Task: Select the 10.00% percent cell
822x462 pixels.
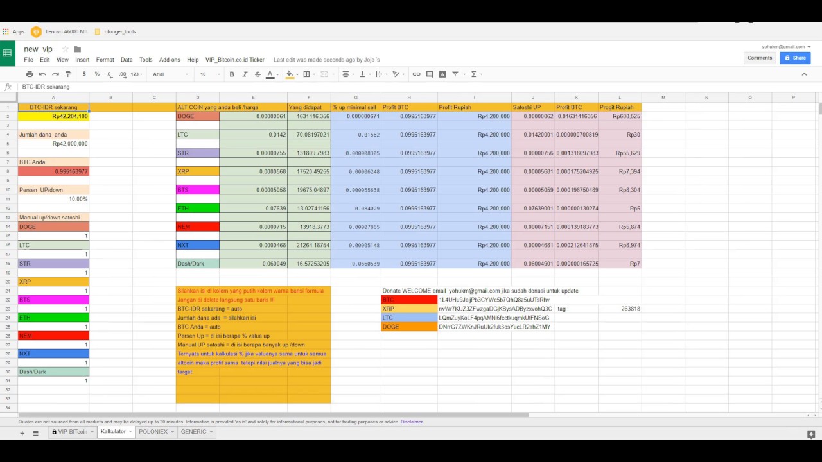Action: (53, 199)
